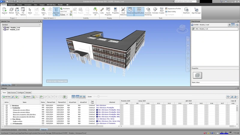The image size is (240, 135).
Task: Switch to the Animation ribbon tab
Action: click(x=28, y=5)
